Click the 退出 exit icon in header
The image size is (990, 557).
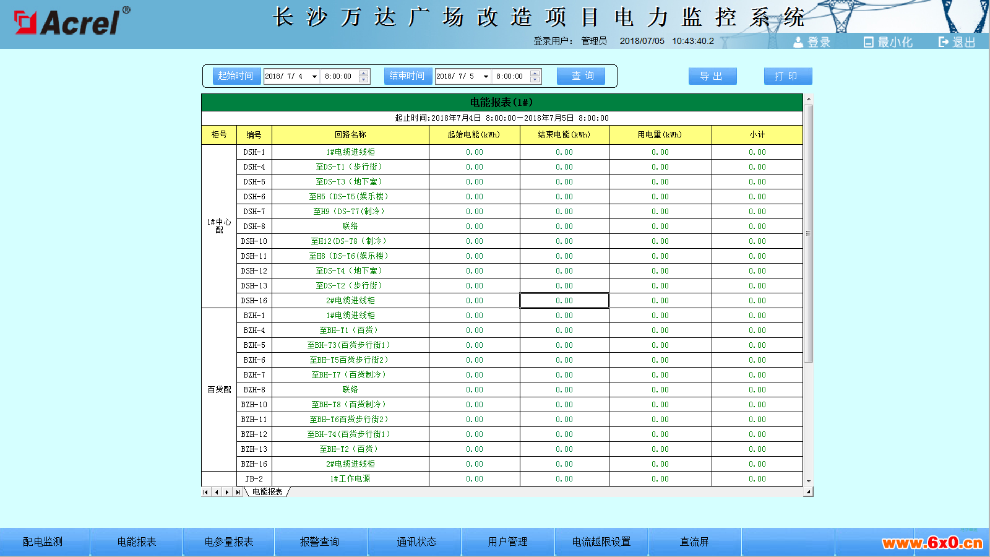[x=944, y=42]
